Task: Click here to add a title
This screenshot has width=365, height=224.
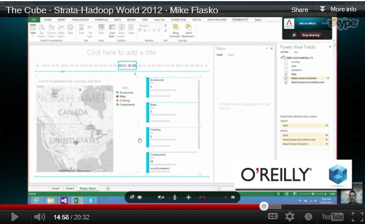Action: click(x=121, y=52)
